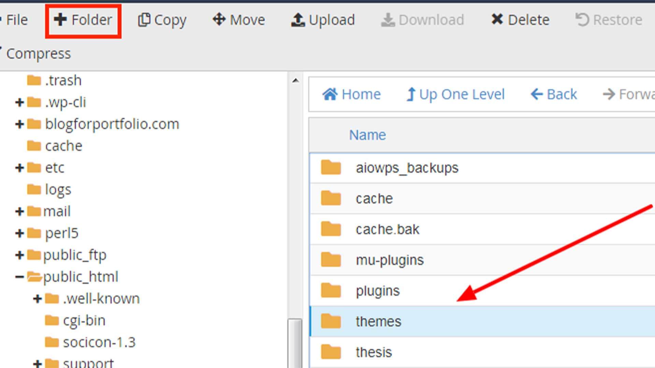Collapse the public_html tree node
The width and height of the screenshot is (655, 368).
tap(19, 277)
